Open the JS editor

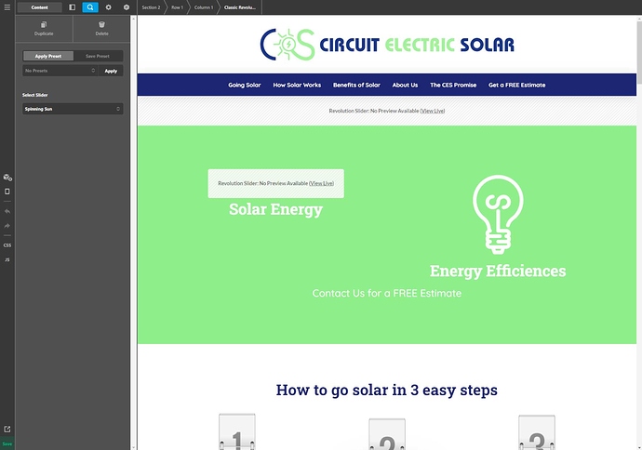[7, 259]
